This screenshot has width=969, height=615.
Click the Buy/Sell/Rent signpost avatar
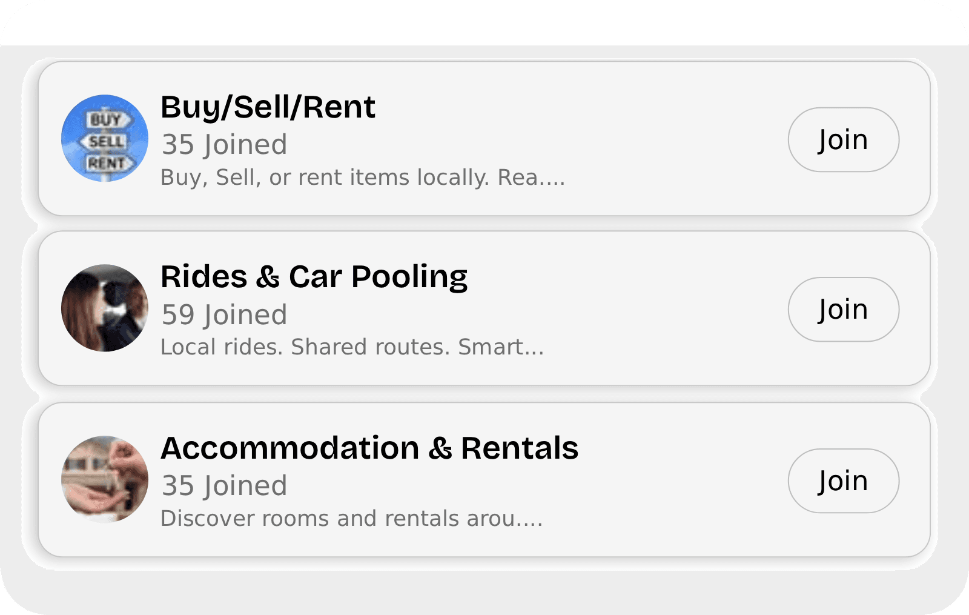point(105,138)
